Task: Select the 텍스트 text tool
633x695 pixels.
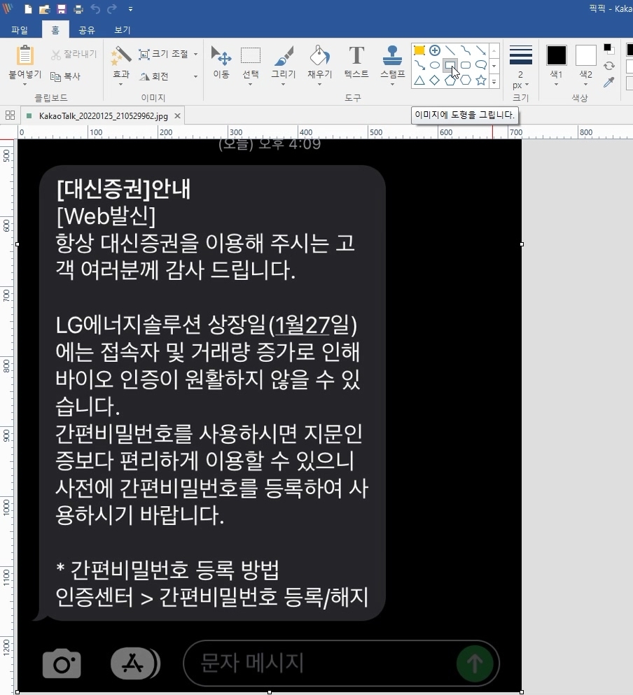Action: (356, 62)
